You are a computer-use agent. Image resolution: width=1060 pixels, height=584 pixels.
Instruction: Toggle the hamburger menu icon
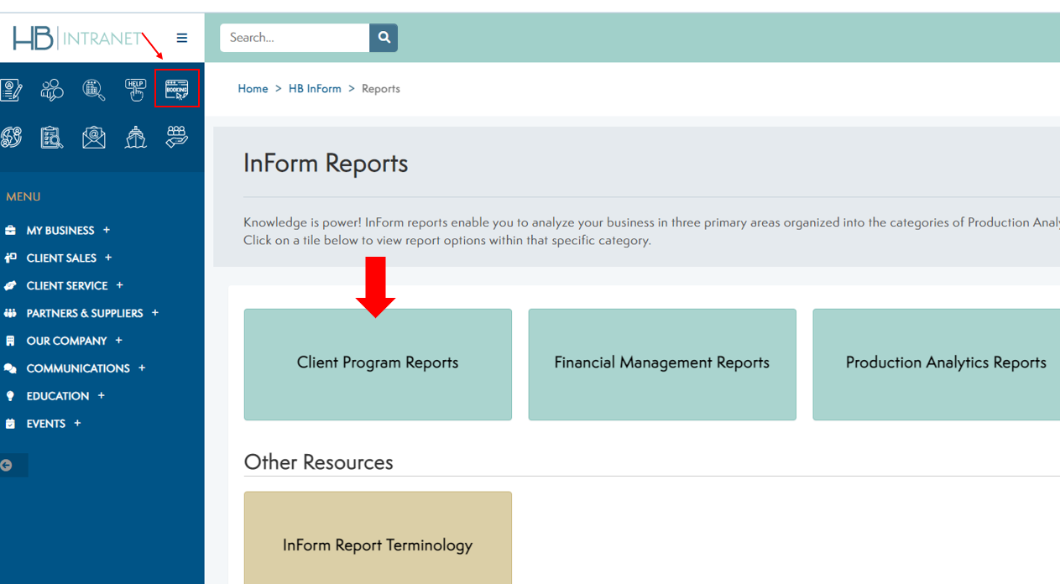pos(182,38)
